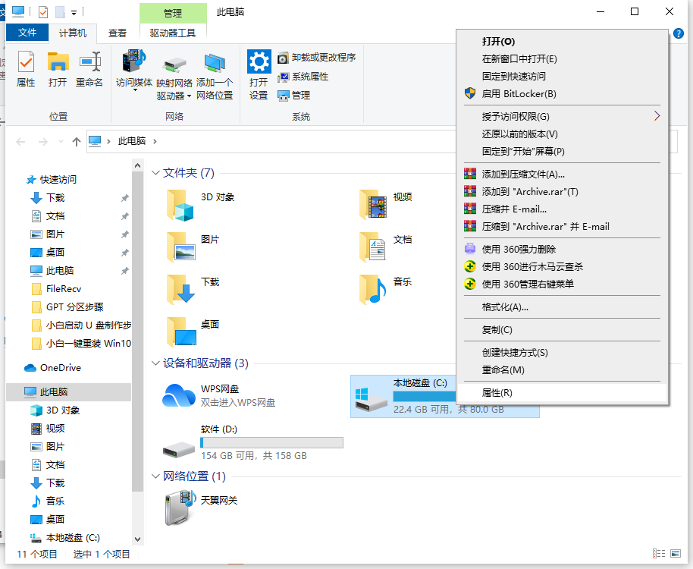Select the WPS网盘 cloud icon

pos(179,395)
